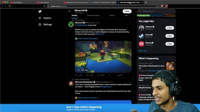The width and height of the screenshot is (200, 112).
Task: Click the bookmark icon beside address bar
Action: [x=44, y=6]
